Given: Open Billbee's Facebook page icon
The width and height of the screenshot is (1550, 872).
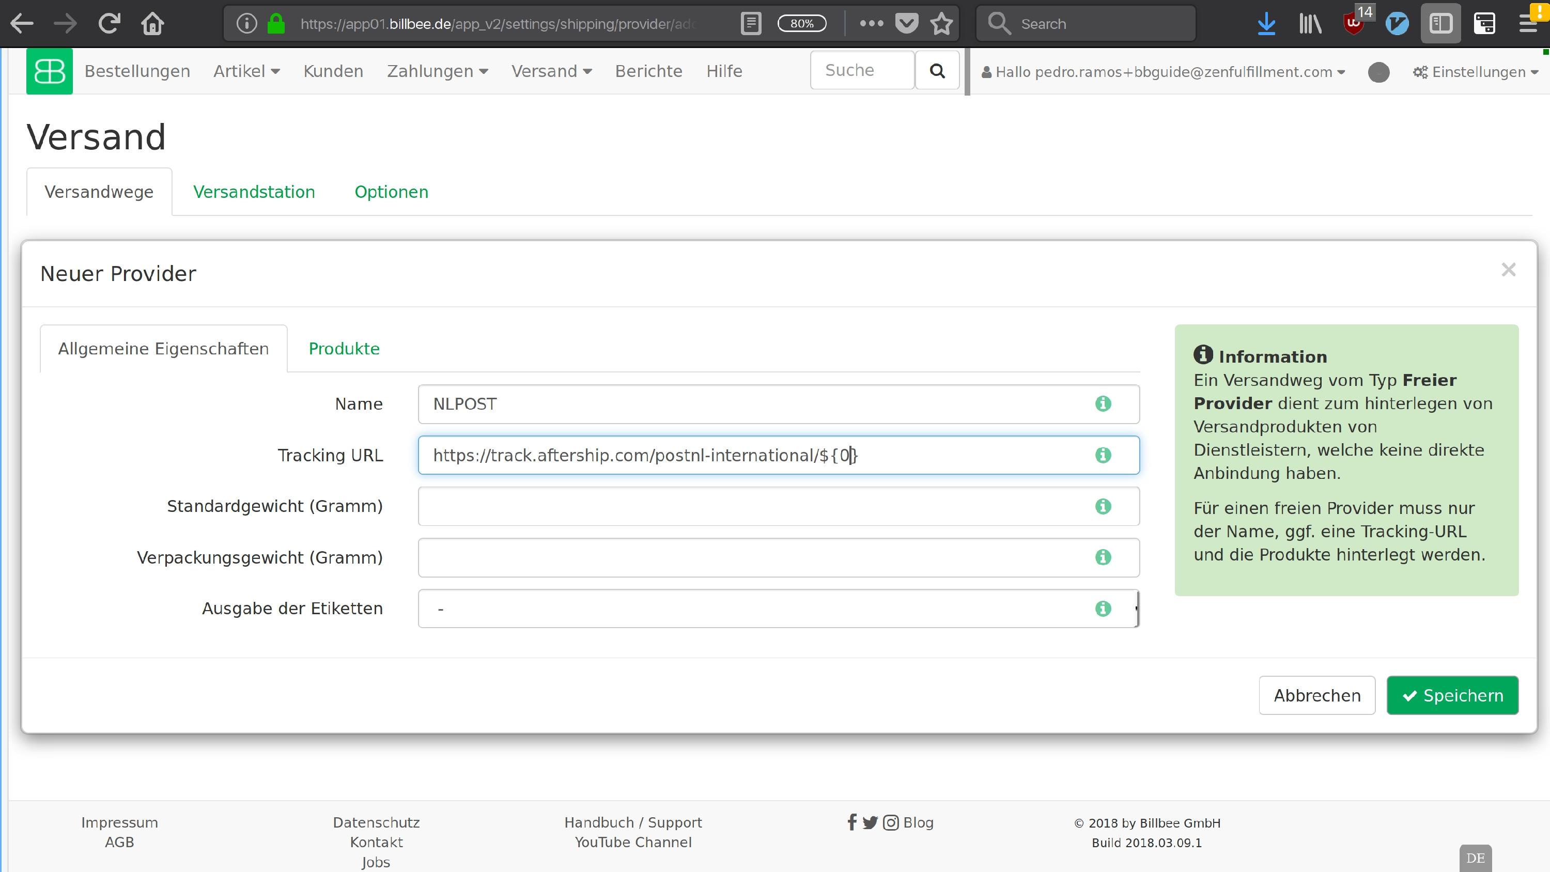Looking at the screenshot, I should [x=851, y=822].
